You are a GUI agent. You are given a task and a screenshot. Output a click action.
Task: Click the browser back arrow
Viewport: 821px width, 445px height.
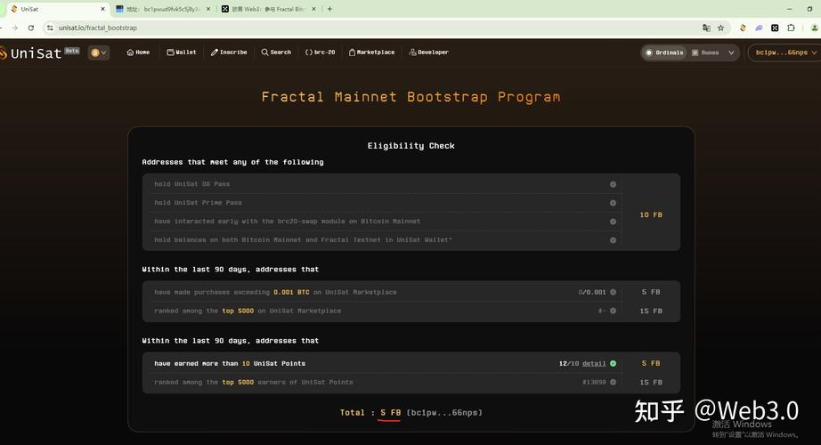pyautogui.click(x=2, y=28)
